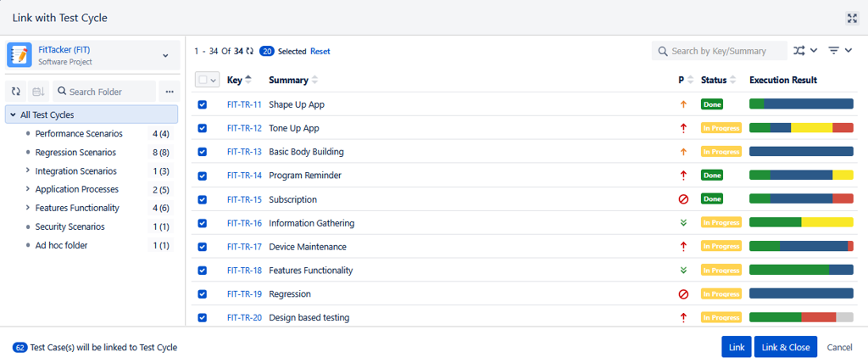Viewport: 868px width, 363px height.
Task: Uncheck the FIT-TR-14 row checkbox
Action: [x=202, y=175]
